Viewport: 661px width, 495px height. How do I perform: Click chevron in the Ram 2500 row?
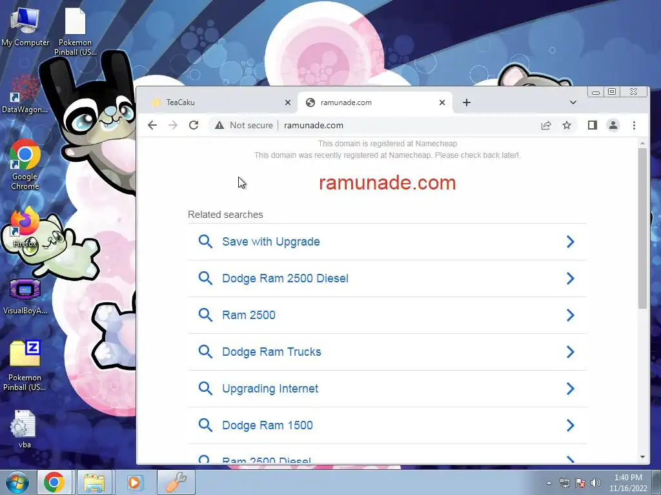click(571, 315)
